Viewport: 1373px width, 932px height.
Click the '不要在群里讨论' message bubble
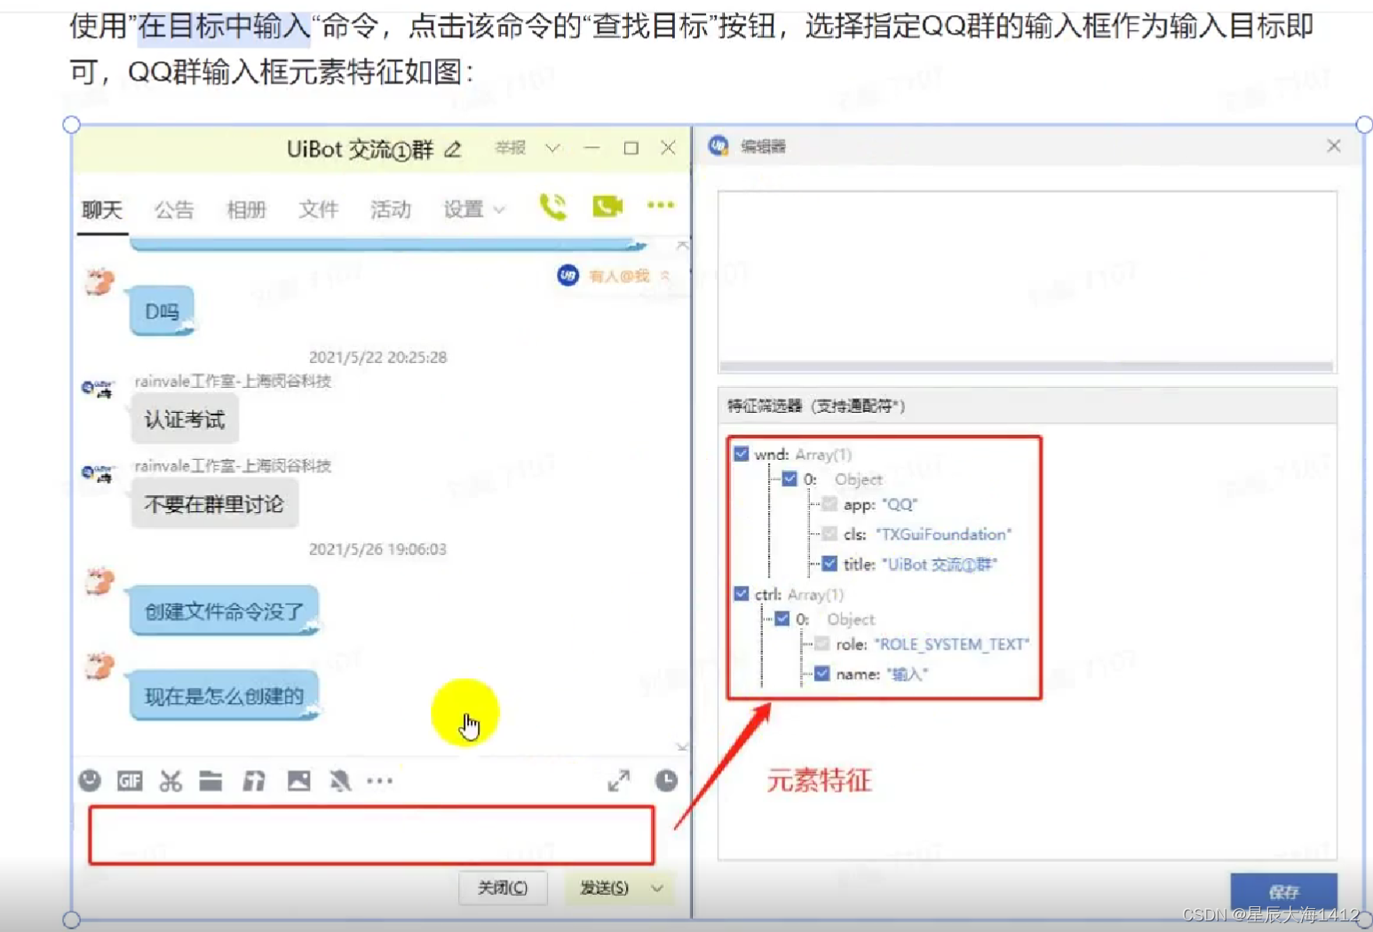(x=214, y=504)
